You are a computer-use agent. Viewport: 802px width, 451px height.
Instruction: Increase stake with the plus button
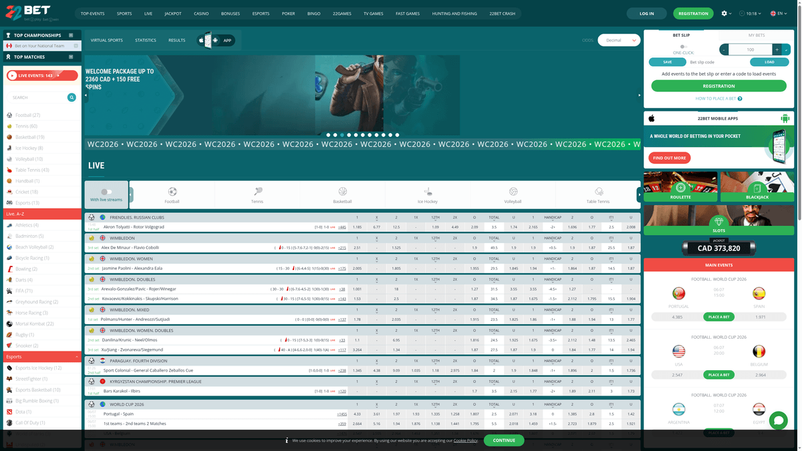click(777, 49)
